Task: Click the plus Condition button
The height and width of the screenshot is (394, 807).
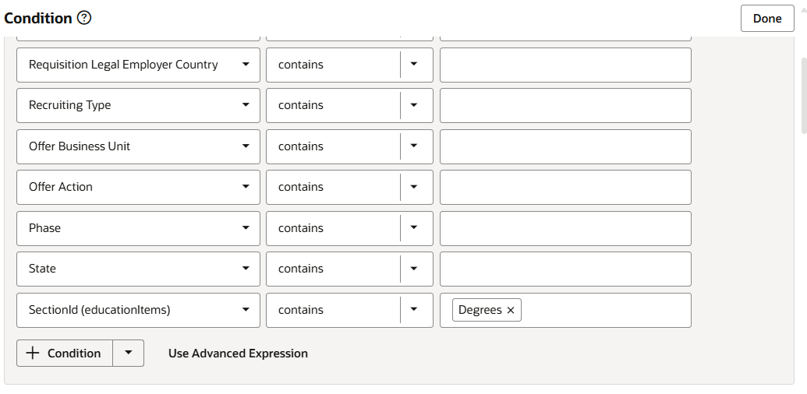Action: (x=65, y=353)
